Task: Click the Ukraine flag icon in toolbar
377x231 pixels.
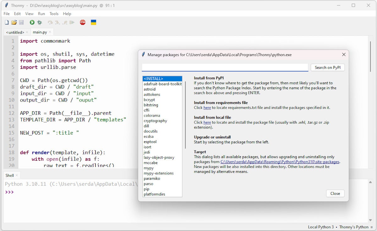Action: tap(93, 22)
